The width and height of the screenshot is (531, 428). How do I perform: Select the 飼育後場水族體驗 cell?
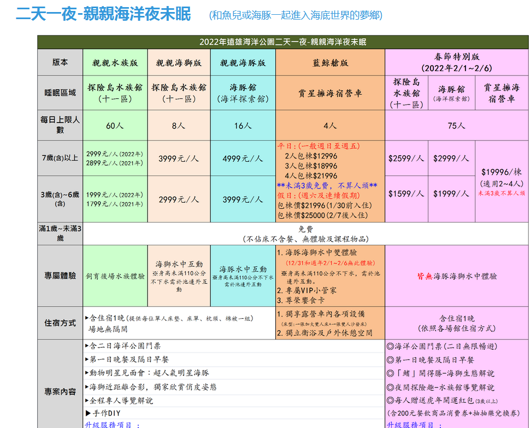[115, 276]
